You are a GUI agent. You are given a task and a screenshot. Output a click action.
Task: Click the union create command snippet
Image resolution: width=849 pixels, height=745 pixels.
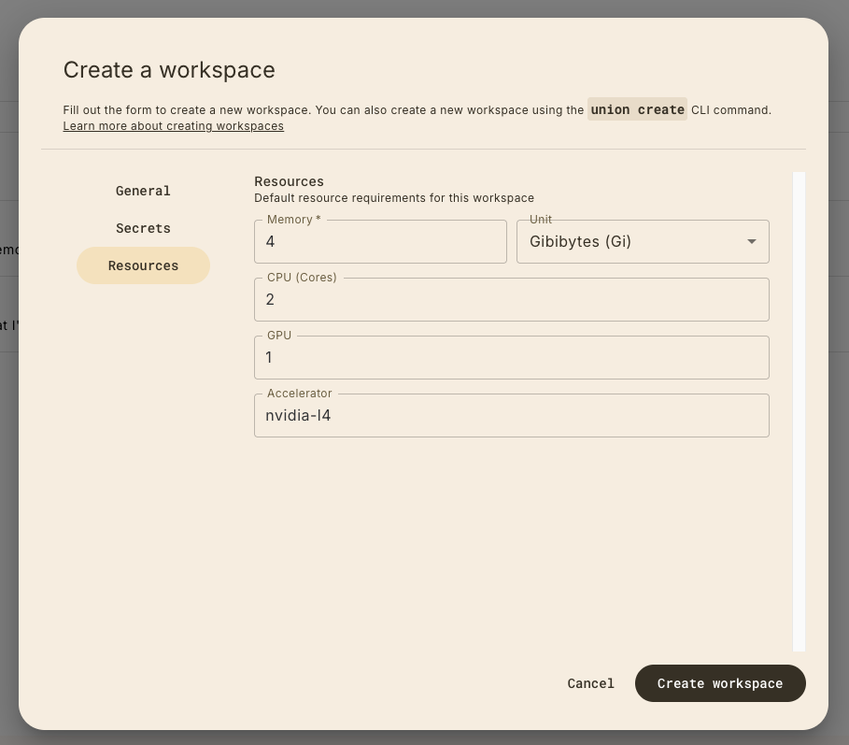[x=637, y=109]
